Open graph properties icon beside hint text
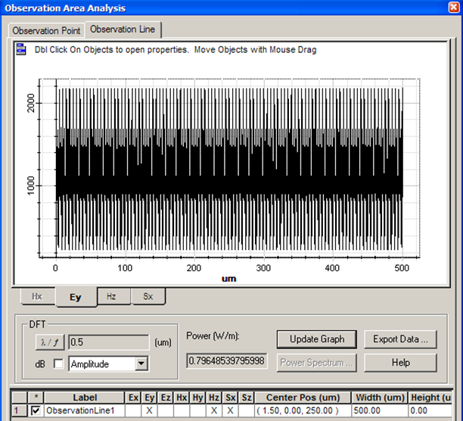Screen dimensions: 463x421 (x=21, y=49)
